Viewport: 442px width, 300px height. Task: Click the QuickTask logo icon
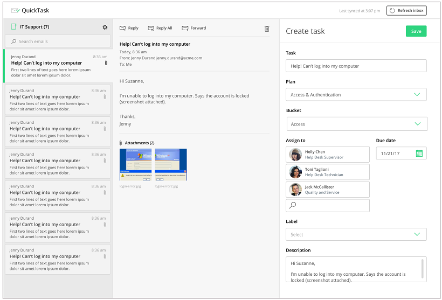15,10
